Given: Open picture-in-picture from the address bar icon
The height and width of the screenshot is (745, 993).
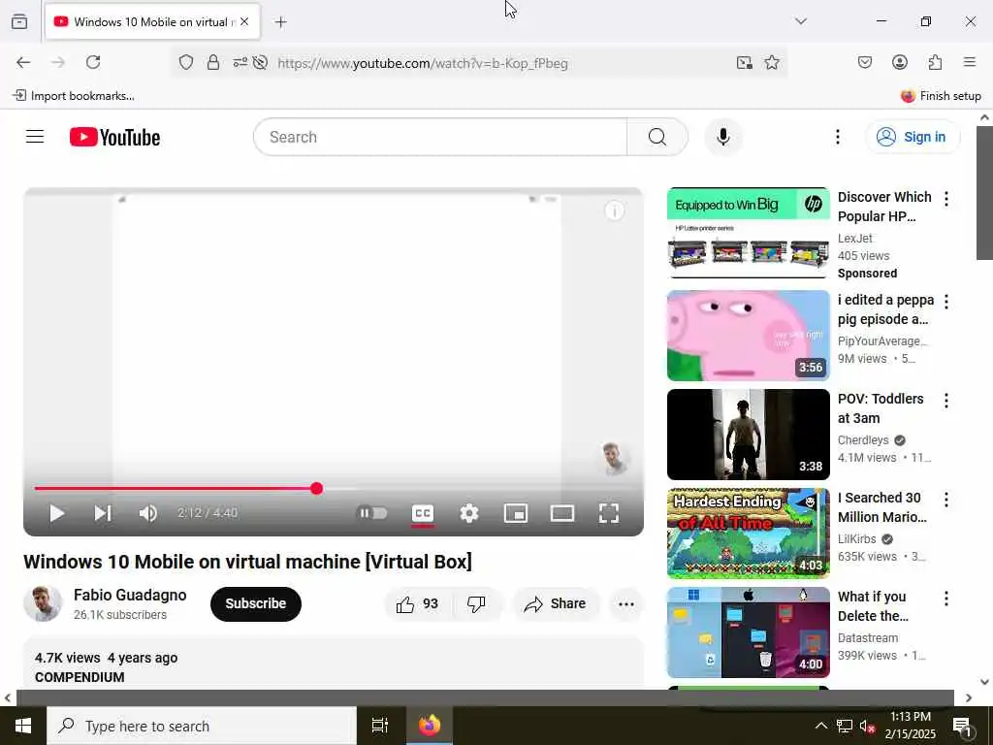Looking at the screenshot, I should pyautogui.click(x=744, y=62).
